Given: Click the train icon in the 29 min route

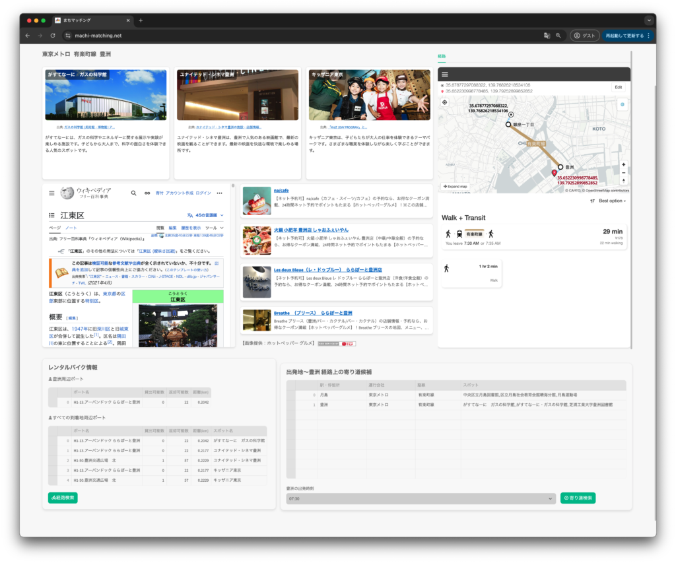Looking at the screenshot, I should (459, 234).
